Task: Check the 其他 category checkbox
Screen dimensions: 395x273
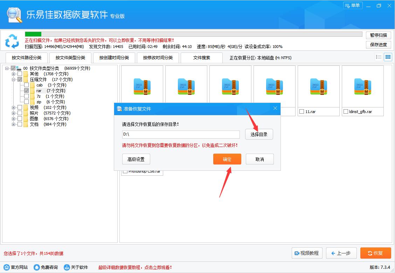Action: click(20, 74)
